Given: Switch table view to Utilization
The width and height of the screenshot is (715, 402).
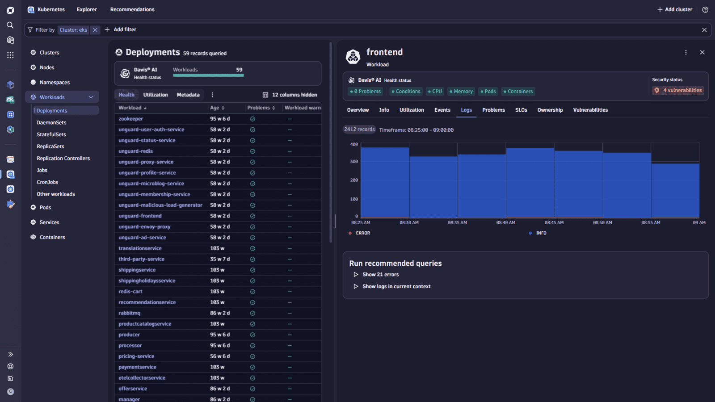Looking at the screenshot, I should [x=156, y=95].
